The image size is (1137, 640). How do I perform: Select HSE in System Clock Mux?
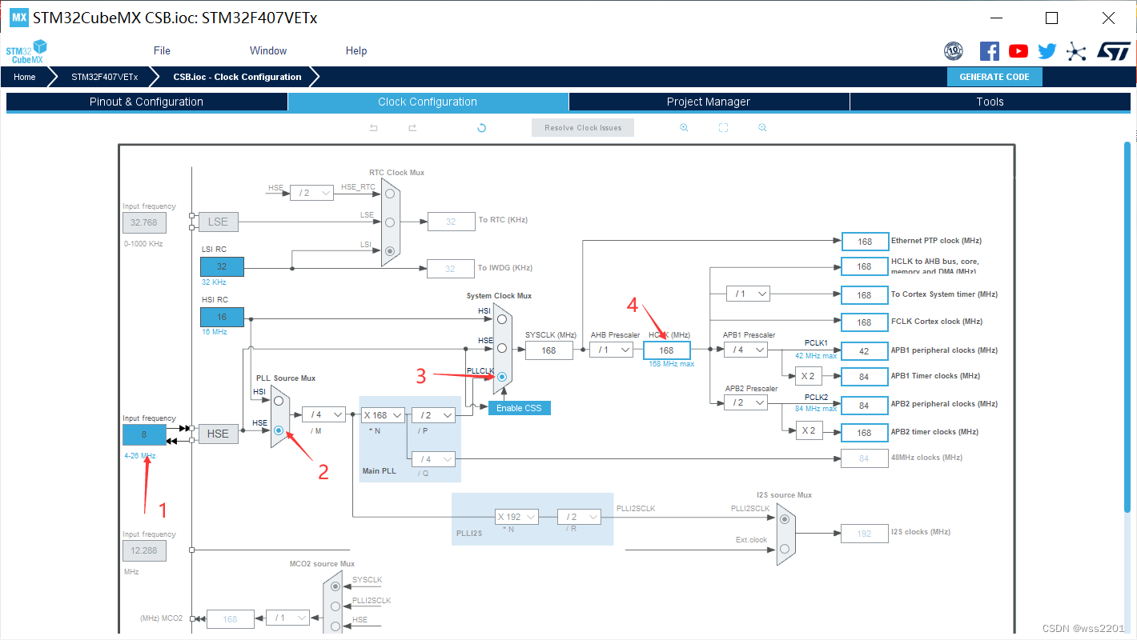pos(501,348)
